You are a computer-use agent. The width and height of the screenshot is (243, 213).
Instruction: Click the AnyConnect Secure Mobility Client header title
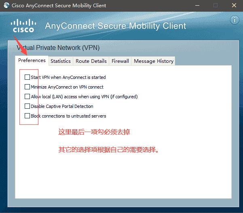tap(116, 26)
